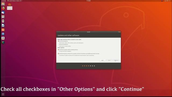Open Rhythmbox music player from dock
The height and width of the screenshot is (97, 172).
3,21
